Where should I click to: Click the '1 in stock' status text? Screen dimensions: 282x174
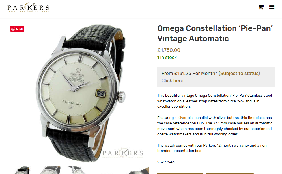point(167,58)
